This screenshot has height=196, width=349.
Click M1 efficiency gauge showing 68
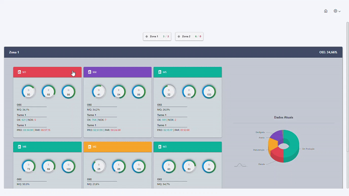[x=48, y=92]
